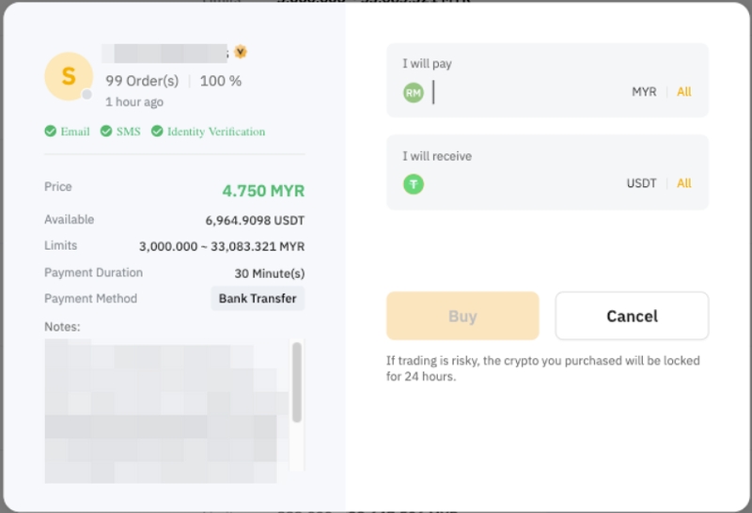Screen dimensions: 752x513
Task: Click the RM currency icon
Action: click(414, 92)
